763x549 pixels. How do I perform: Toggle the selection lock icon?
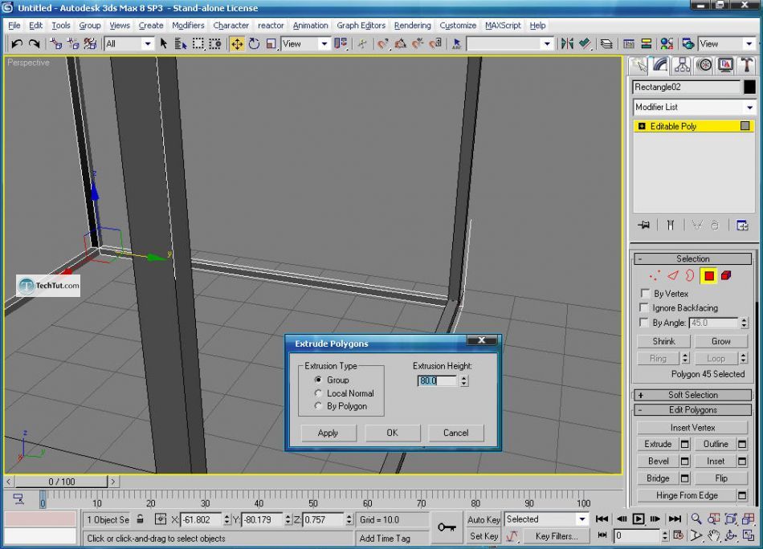coord(140,518)
